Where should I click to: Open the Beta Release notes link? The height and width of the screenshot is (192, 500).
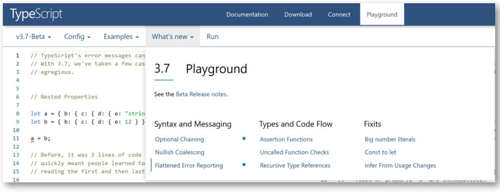click(201, 94)
